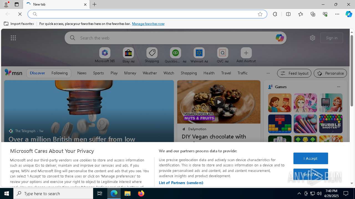This screenshot has height=199, width=355.
Task: Click Import favorites
Action: (19, 24)
